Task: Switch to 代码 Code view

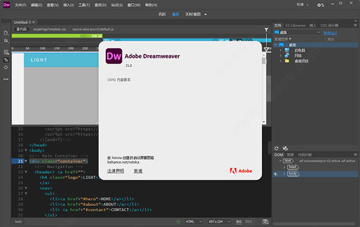Action: click(x=162, y=14)
